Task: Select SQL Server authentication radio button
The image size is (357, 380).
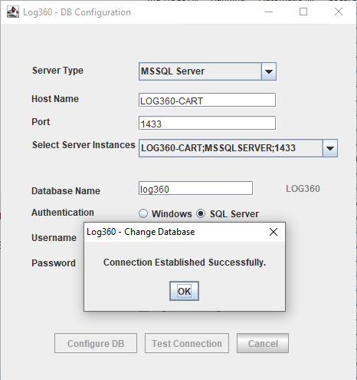Action: [201, 213]
